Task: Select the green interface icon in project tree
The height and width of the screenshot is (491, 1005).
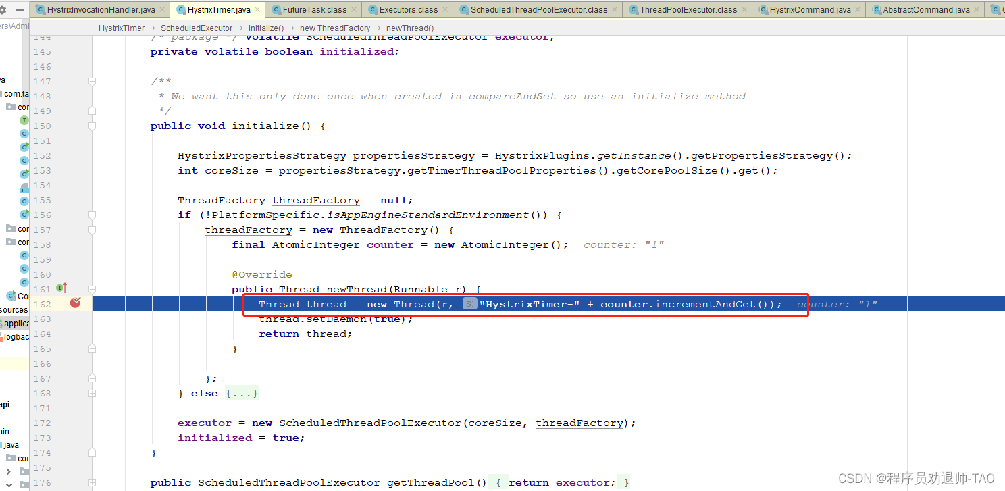Action: click(24, 120)
